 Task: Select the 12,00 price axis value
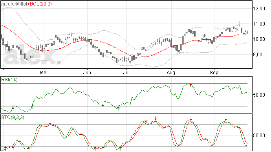pyautogui.click(x=259, y=9)
